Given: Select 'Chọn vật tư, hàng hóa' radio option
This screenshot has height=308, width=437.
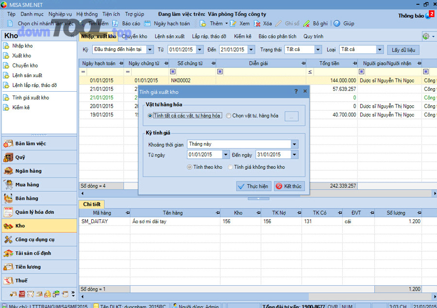Looking at the screenshot, I should coord(229,116).
